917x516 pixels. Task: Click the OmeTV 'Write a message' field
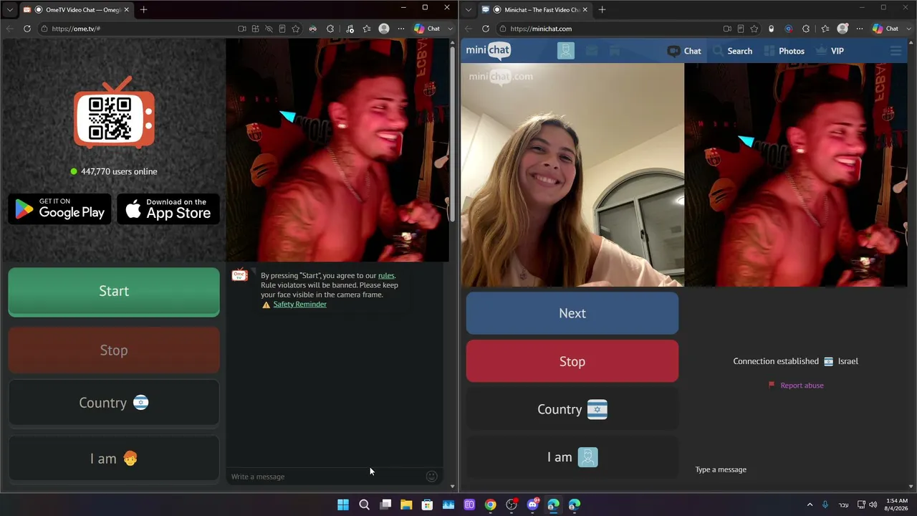[x=326, y=477]
